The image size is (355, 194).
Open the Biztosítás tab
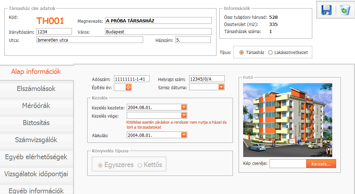[x=36, y=123]
